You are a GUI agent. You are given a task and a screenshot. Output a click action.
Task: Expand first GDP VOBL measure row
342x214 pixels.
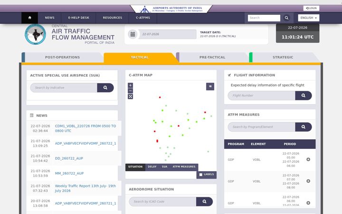point(308,159)
